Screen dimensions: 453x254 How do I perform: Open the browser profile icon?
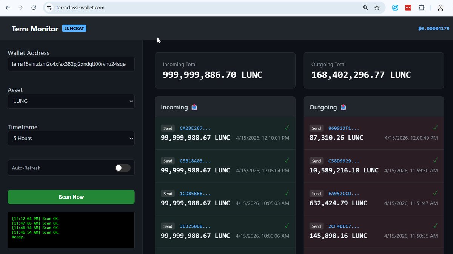click(440, 8)
